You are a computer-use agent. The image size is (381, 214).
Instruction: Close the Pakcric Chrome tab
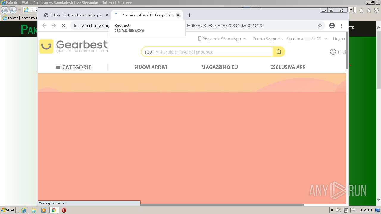tap(107, 15)
